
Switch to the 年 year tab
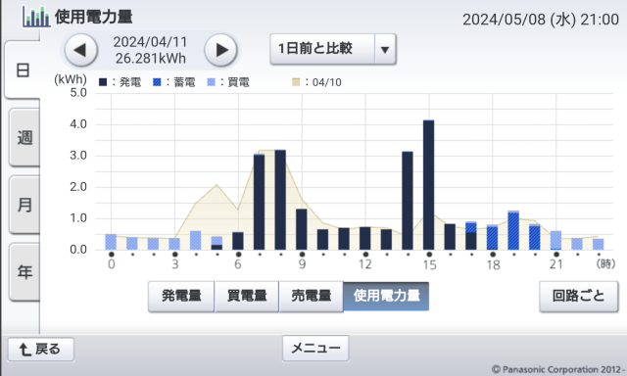(24, 271)
